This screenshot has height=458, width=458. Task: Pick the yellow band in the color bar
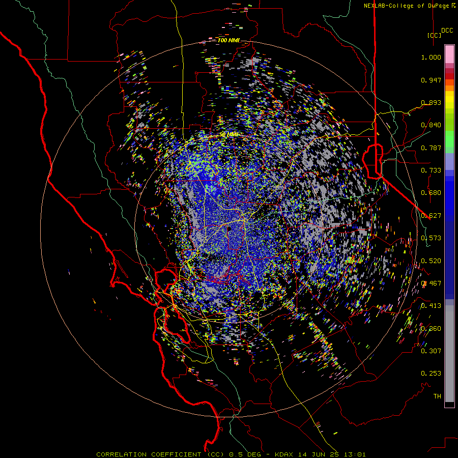click(x=449, y=100)
